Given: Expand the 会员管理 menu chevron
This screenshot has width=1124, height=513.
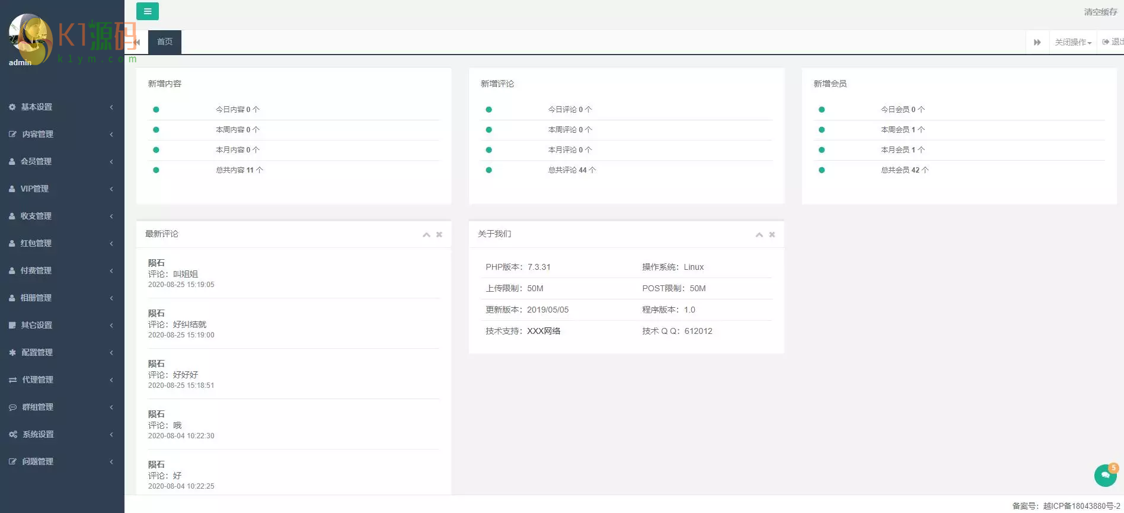Looking at the screenshot, I should click(111, 161).
